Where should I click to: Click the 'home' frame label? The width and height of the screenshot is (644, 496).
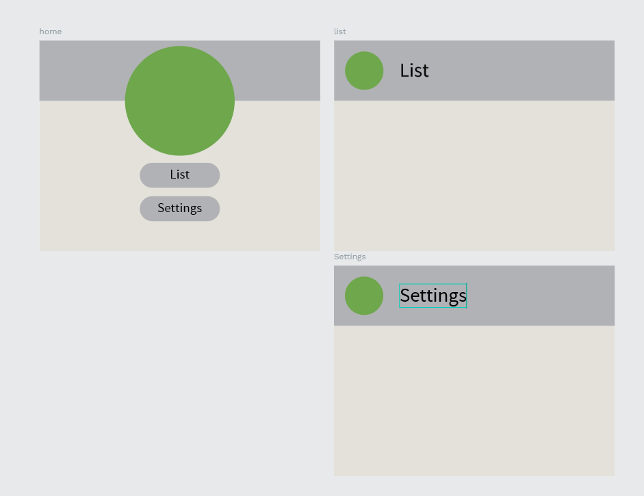click(51, 31)
